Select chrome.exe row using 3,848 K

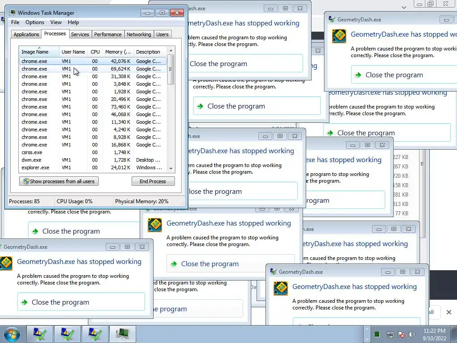pyautogui.click(x=93, y=84)
